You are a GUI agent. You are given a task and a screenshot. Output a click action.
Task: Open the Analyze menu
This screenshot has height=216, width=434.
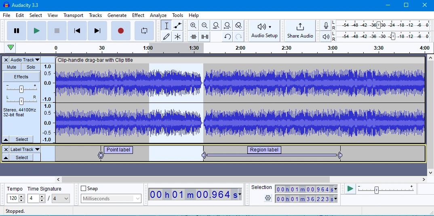[x=158, y=15]
